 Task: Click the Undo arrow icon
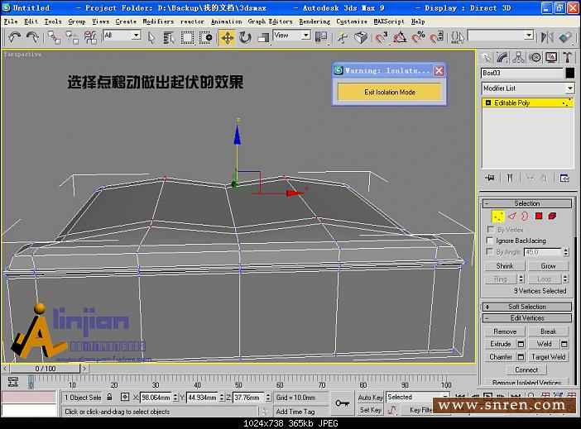click(x=14, y=36)
